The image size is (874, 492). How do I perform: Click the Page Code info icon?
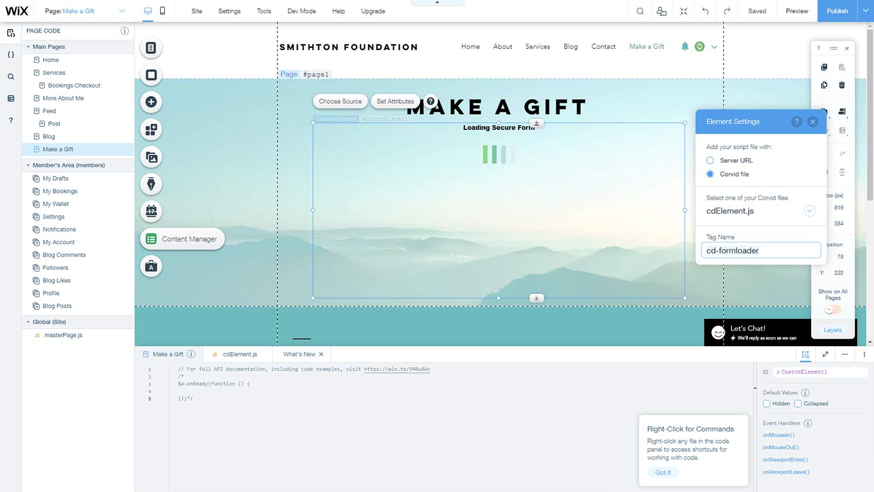(124, 31)
